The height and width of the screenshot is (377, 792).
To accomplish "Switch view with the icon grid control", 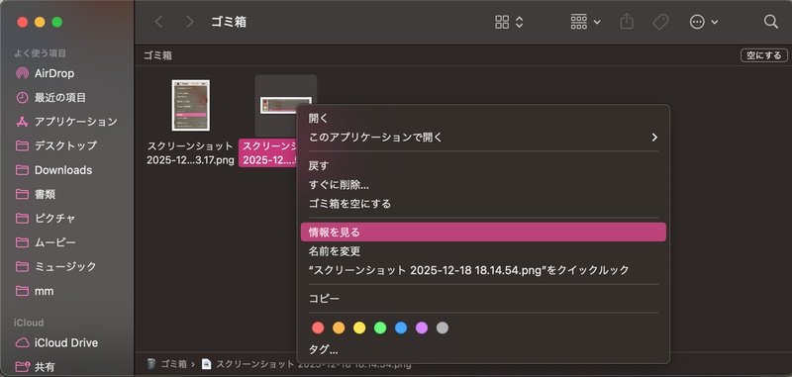I will (509, 22).
